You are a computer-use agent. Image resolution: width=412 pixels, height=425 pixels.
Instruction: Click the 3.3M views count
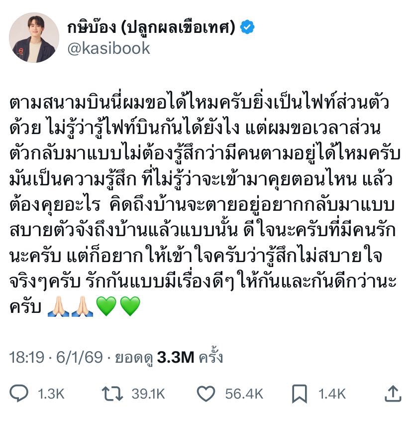[x=175, y=357]
